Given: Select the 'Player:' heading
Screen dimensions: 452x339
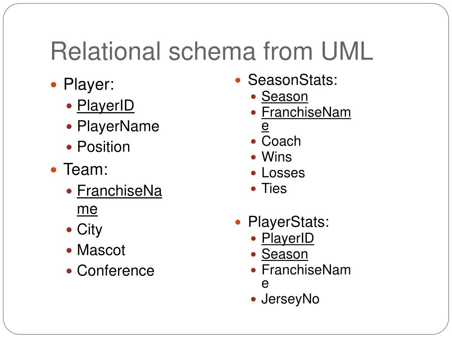Looking at the screenshot, I should coord(89,84).
